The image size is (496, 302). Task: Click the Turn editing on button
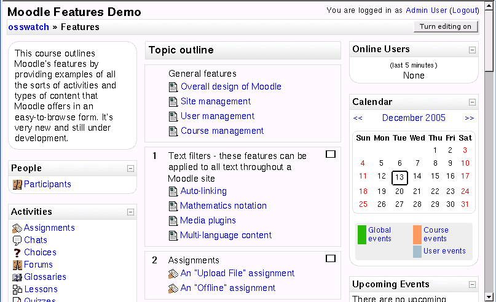tap(446, 26)
